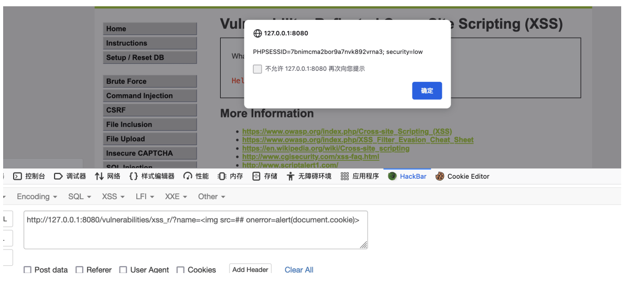Open the Memory (内存) chip icon
The image size is (628, 283).
pos(222,176)
